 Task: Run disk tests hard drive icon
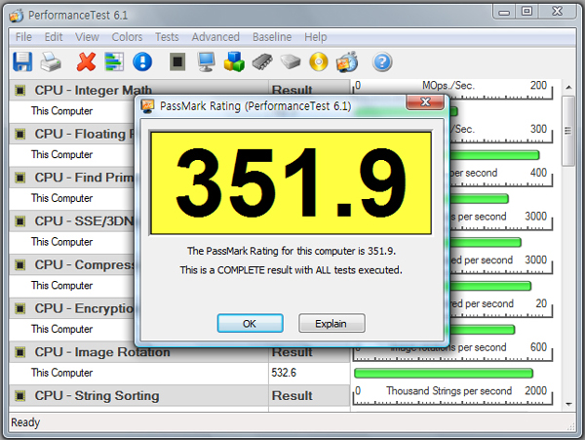click(291, 61)
